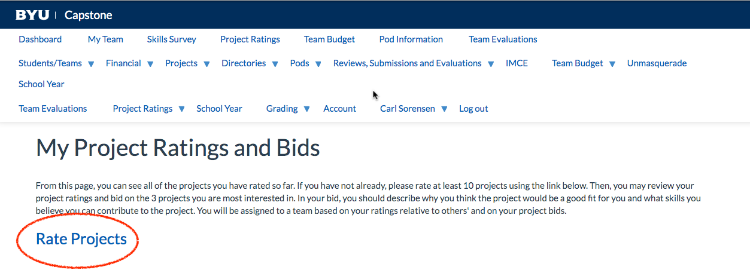The height and width of the screenshot is (279, 750).
Task: Select Skills Survey in navigation
Action: tap(171, 39)
